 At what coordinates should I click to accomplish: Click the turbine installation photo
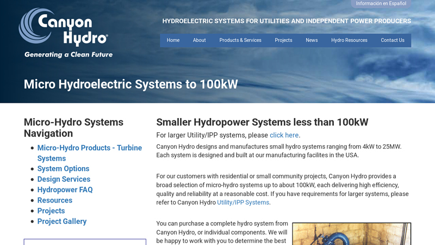click(351, 234)
